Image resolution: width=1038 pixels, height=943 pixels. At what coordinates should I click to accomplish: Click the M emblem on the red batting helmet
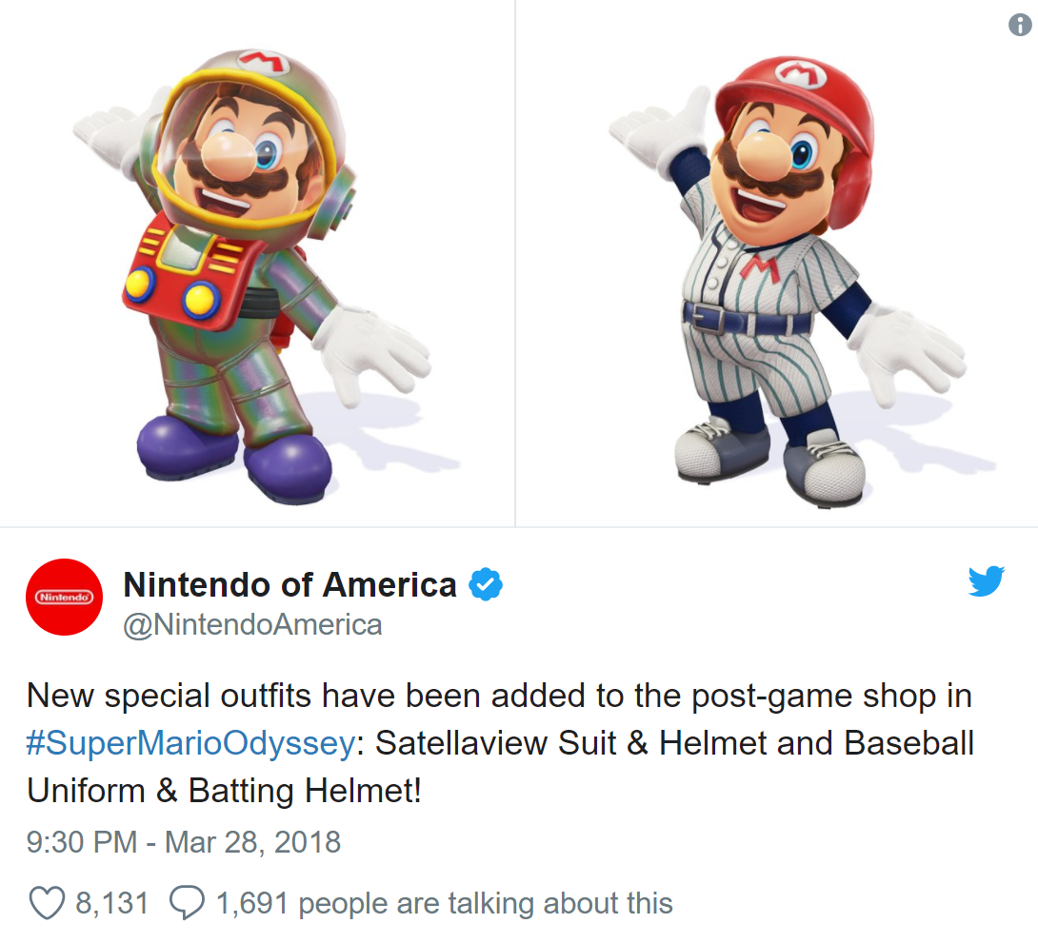tap(802, 73)
